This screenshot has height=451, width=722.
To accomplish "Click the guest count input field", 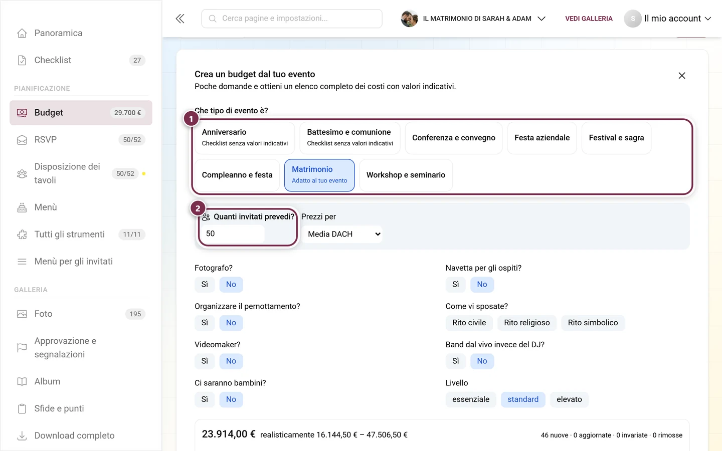I will click(x=232, y=234).
